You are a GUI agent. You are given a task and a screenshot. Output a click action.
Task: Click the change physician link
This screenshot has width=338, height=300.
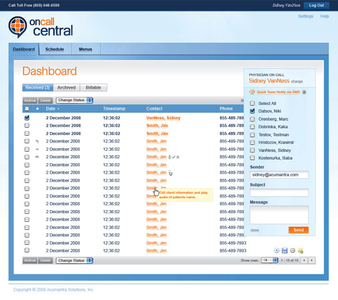[297, 81]
